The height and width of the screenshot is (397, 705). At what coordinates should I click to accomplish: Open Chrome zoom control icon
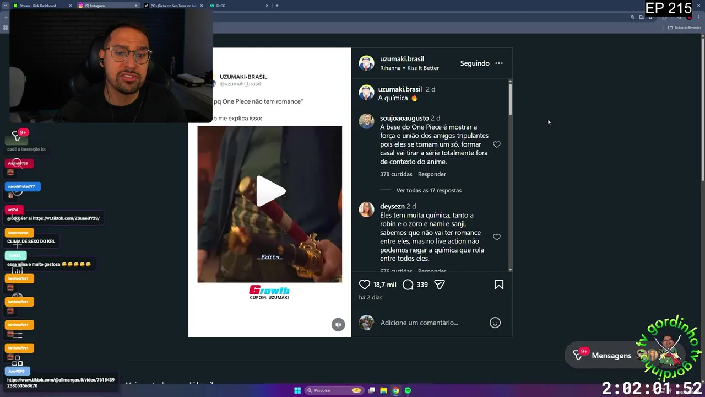coord(632,18)
